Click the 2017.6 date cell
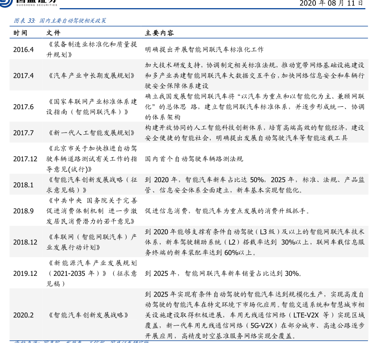 coord(23,107)
